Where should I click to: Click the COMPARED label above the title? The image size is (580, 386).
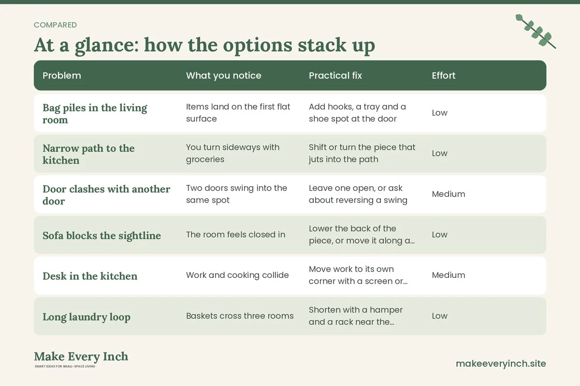pos(55,25)
